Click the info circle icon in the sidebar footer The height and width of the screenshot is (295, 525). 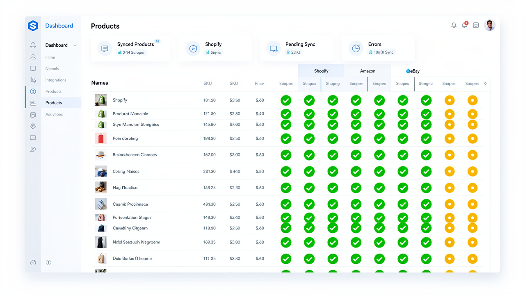(x=48, y=262)
